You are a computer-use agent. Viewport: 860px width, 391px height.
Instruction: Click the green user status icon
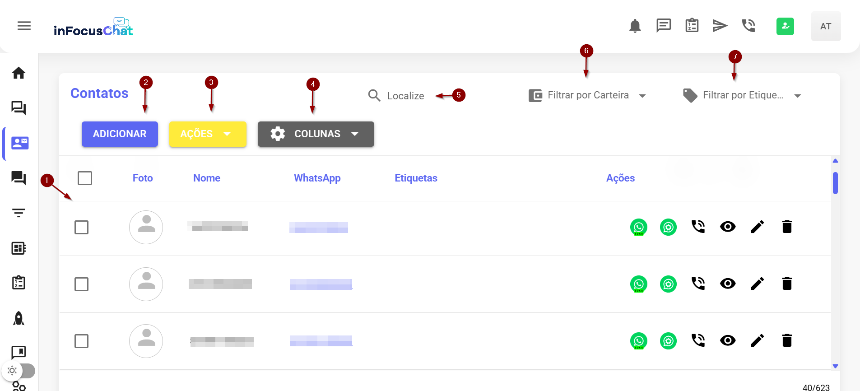785,26
